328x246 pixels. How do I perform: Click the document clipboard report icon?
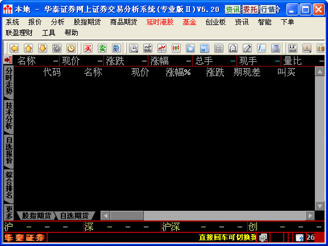point(233,48)
